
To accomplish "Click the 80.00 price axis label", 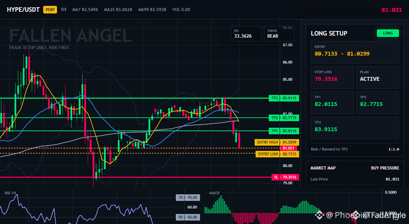I will (x=287, y=166).
